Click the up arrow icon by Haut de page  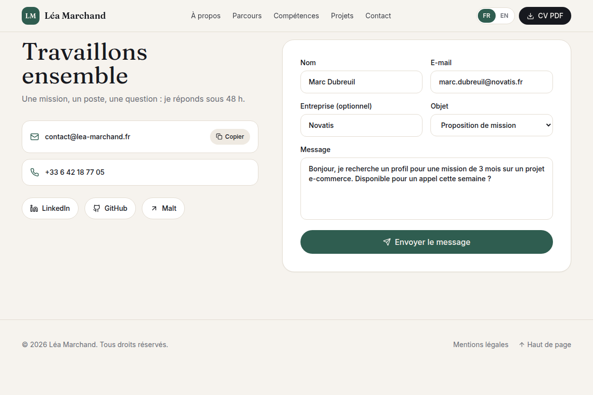522,345
